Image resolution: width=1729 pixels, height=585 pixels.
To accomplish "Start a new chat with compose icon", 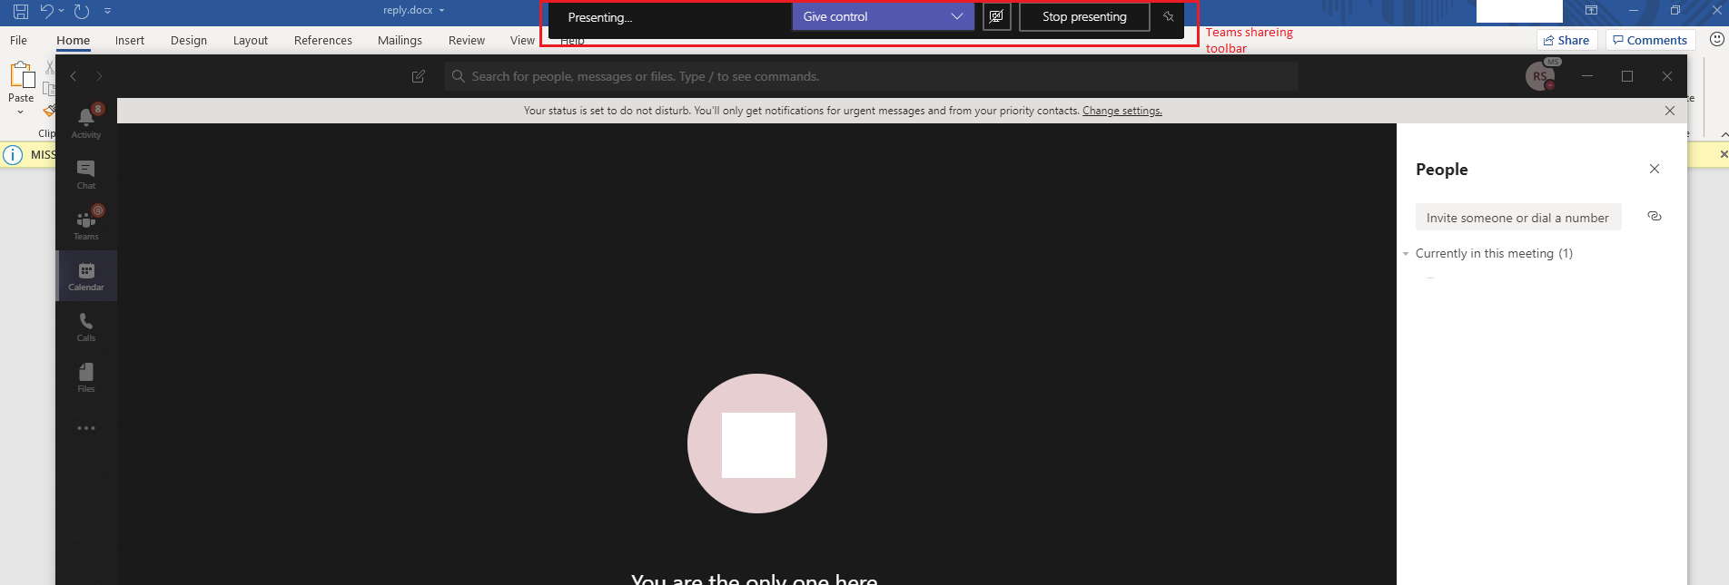I will [x=419, y=76].
